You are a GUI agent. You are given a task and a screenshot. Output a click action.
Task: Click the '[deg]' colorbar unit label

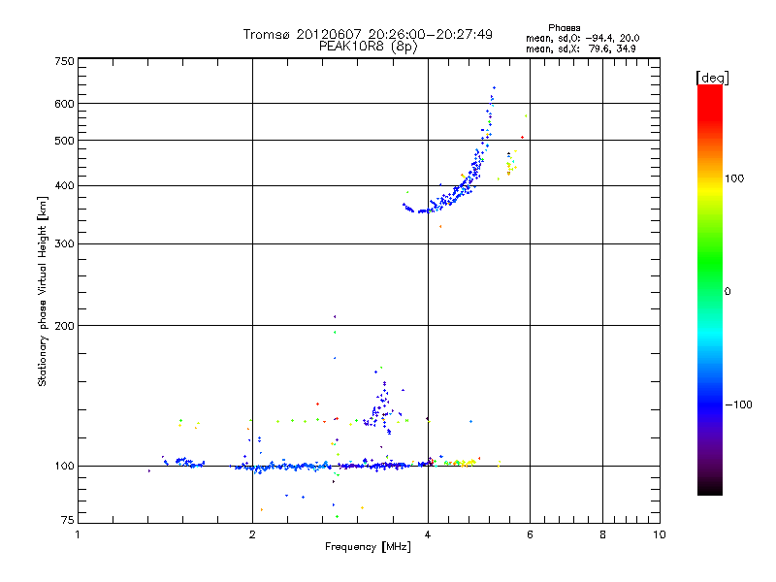click(712, 78)
